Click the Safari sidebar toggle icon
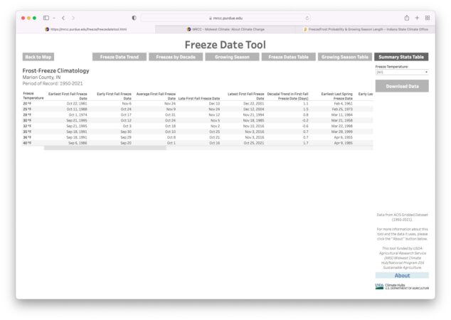The height and width of the screenshot is (320, 451). pyautogui.click(x=46, y=17)
